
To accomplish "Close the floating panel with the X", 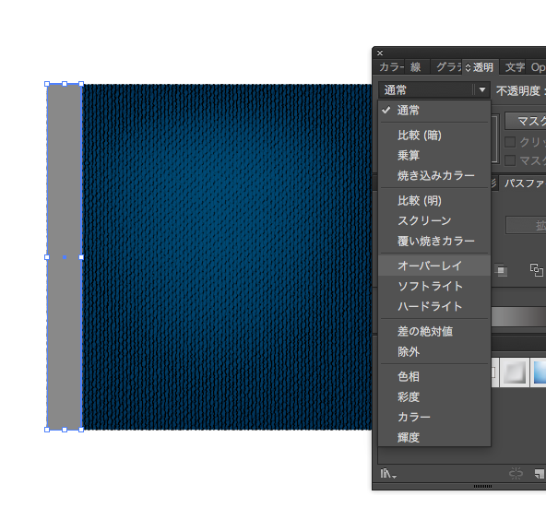I will [x=380, y=53].
